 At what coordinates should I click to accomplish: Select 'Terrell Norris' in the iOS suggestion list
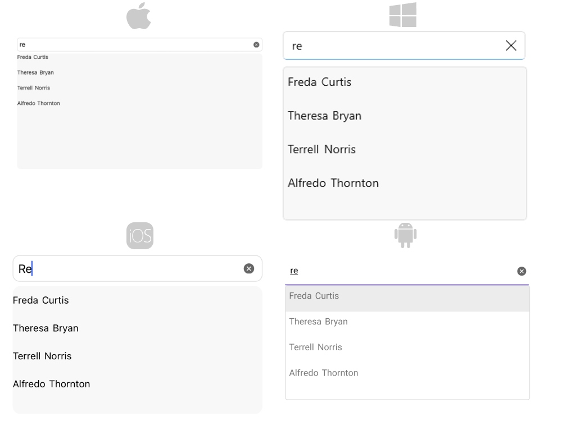pyautogui.click(x=42, y=356)
